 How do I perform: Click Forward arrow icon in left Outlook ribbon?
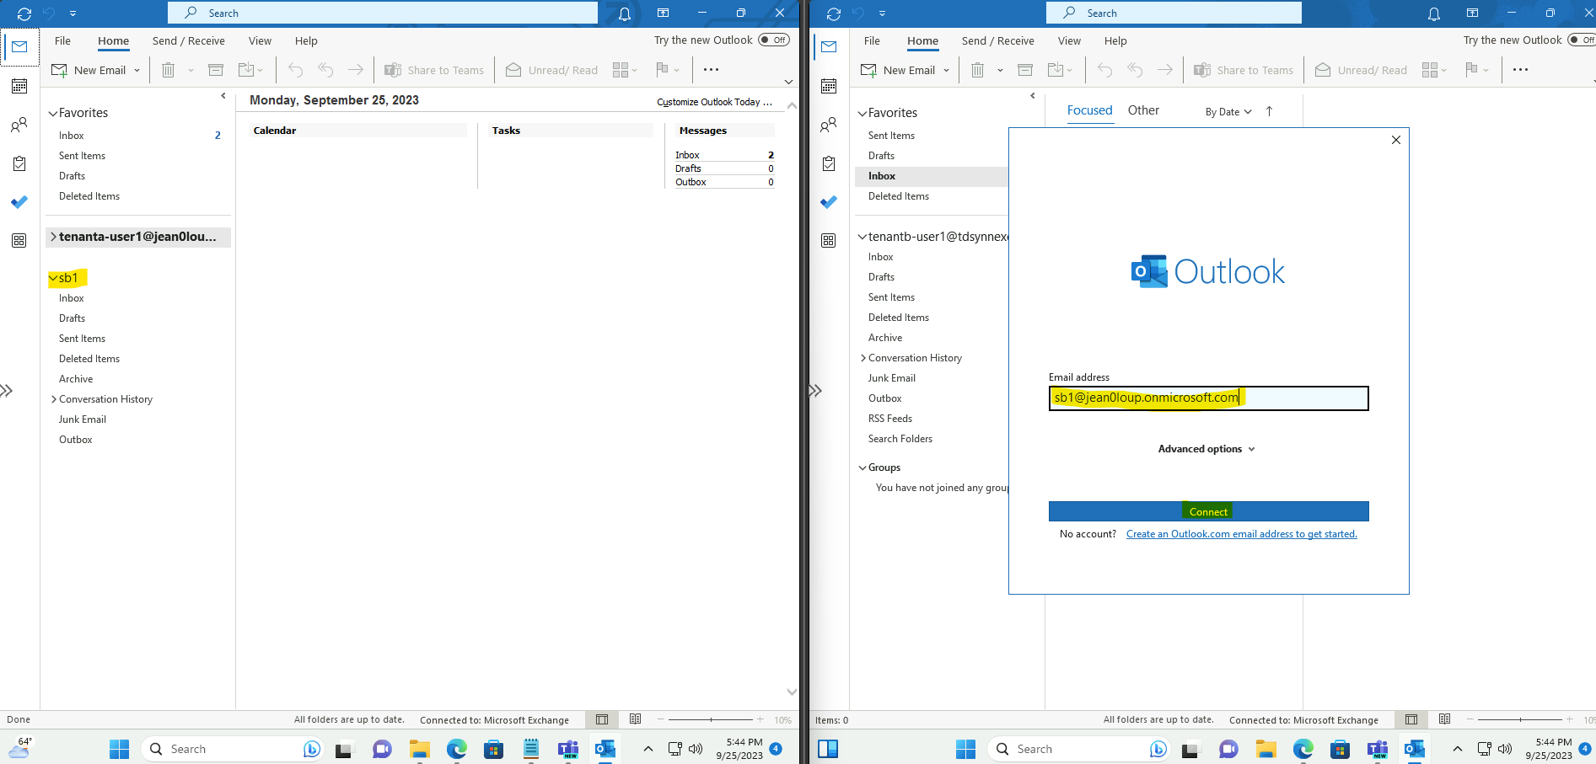tap(356, 70)
